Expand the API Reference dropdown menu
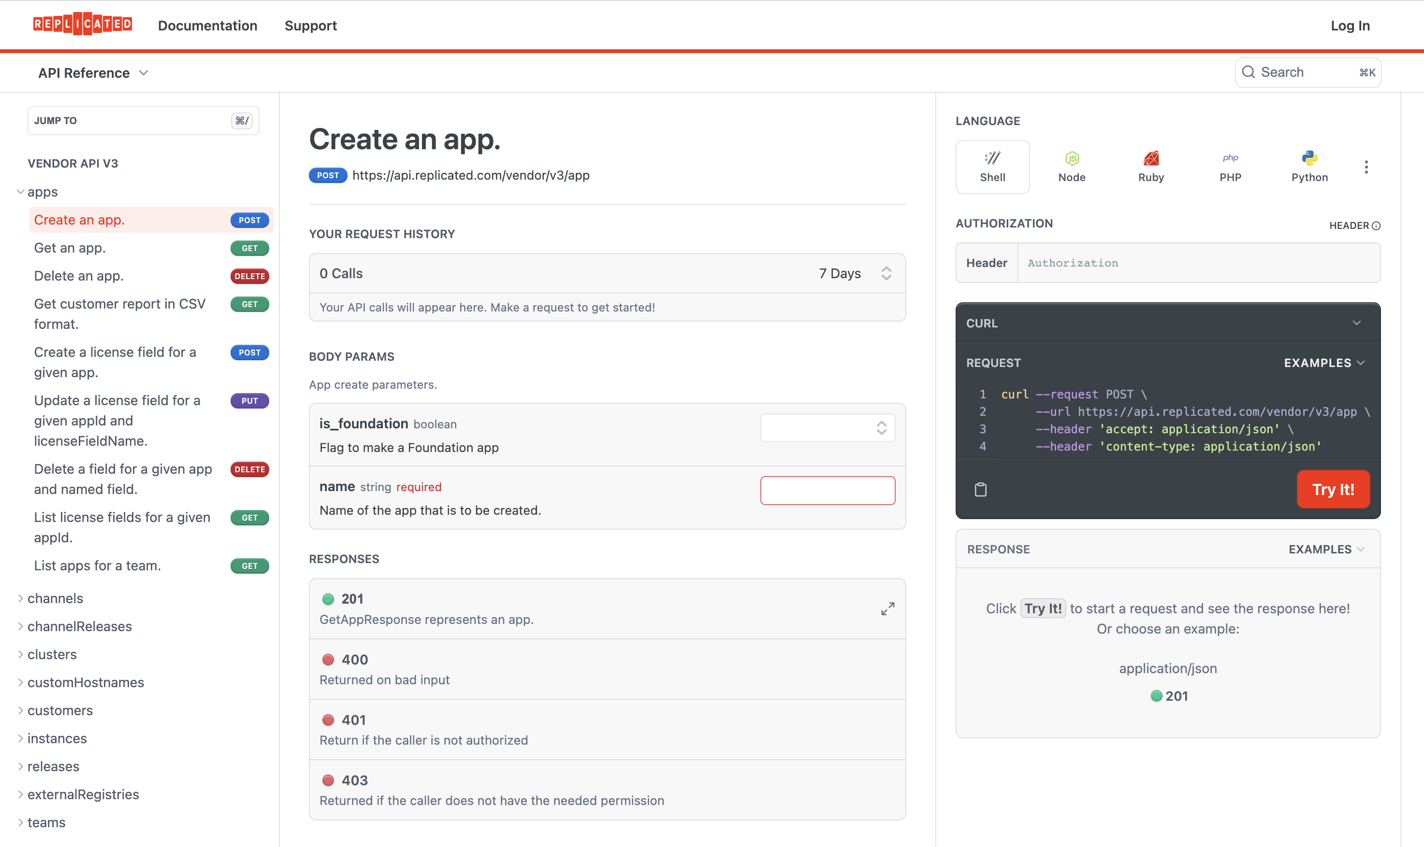The height and width of the screenshot is (847, 1424). pyautogui.click(x=92, y=71)
